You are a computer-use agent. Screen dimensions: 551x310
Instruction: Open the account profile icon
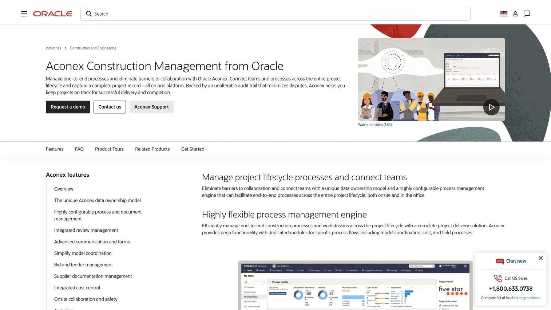[x=515, y=14]
